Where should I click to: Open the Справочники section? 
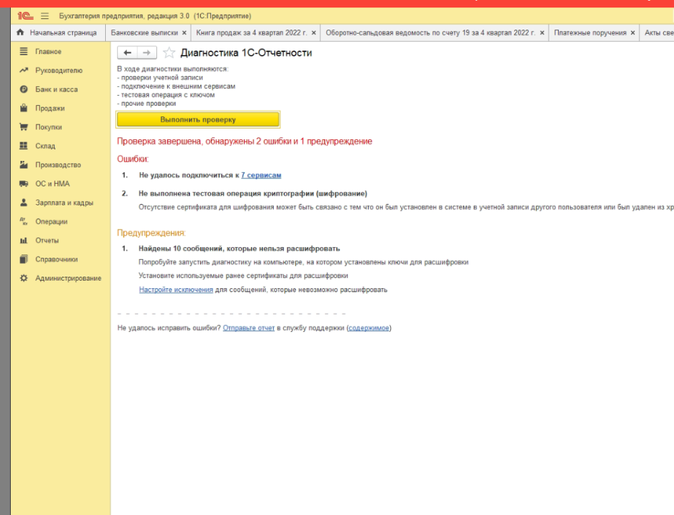57,259
